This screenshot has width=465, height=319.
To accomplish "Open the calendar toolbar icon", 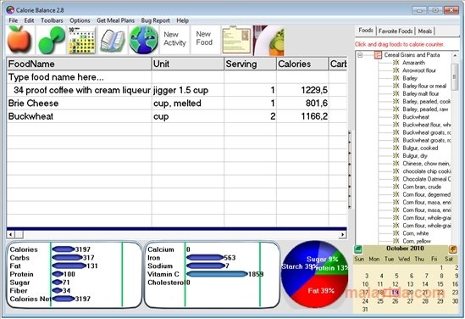I will tap(82, 40).
